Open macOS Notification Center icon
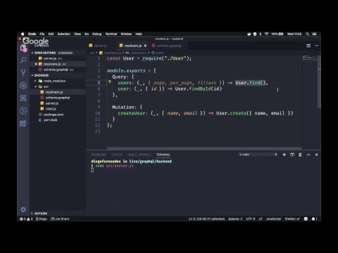338x253 pixels. (314, 34)
